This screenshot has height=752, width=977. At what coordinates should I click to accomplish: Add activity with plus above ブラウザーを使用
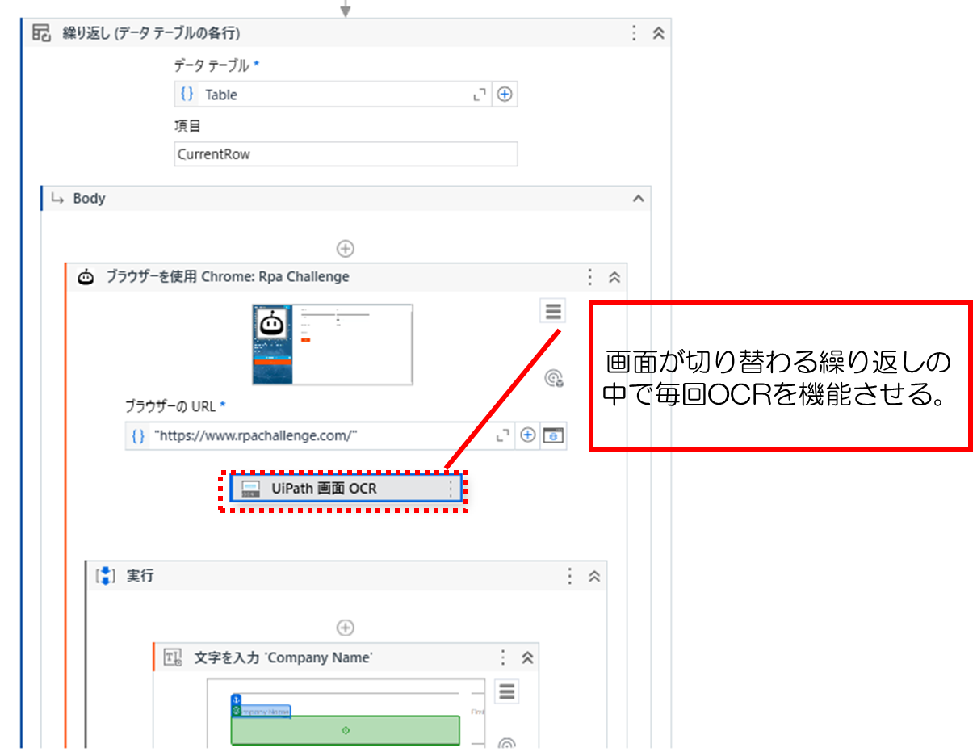coord(346,248)
